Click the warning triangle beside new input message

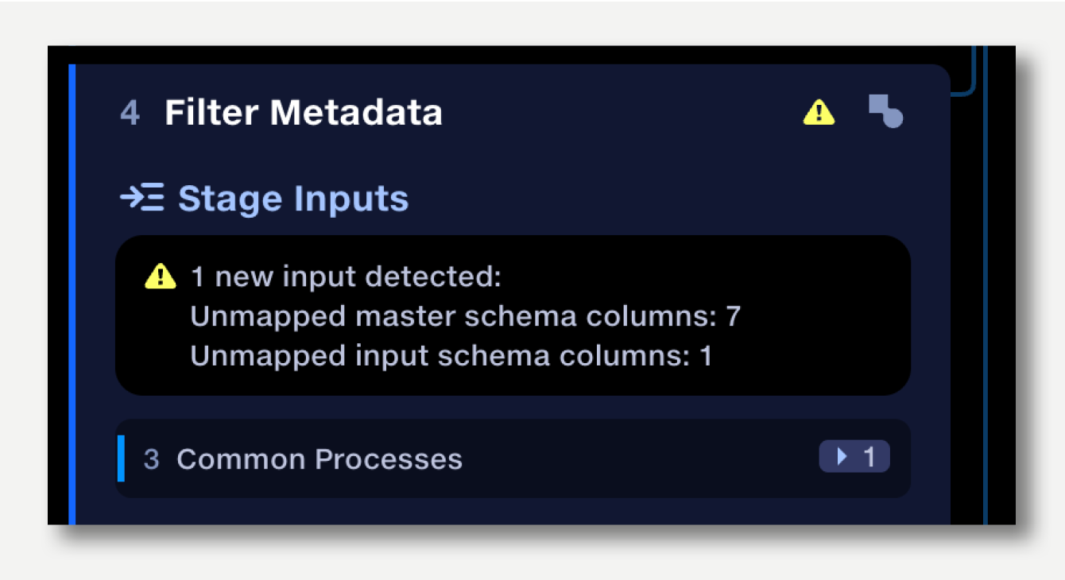click(x=161, y=276)
